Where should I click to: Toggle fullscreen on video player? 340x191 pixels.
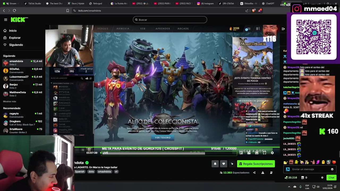pyautogui.click(x=264, y=153)
